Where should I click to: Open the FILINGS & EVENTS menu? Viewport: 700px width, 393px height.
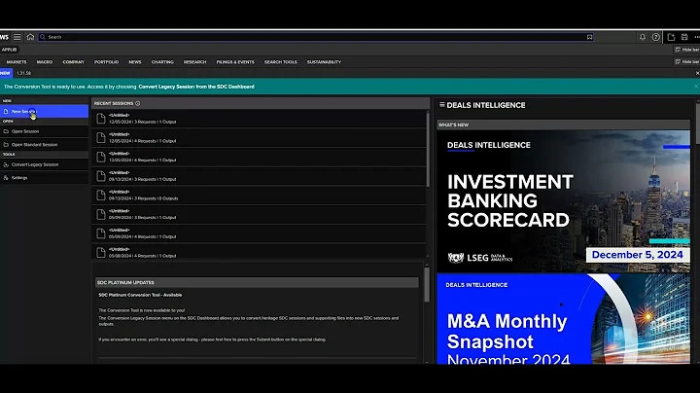[x=235, y=62]
